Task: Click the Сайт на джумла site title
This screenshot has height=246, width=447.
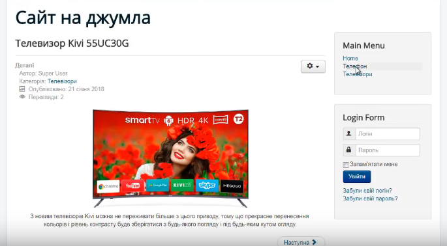Action: [83, 18]
